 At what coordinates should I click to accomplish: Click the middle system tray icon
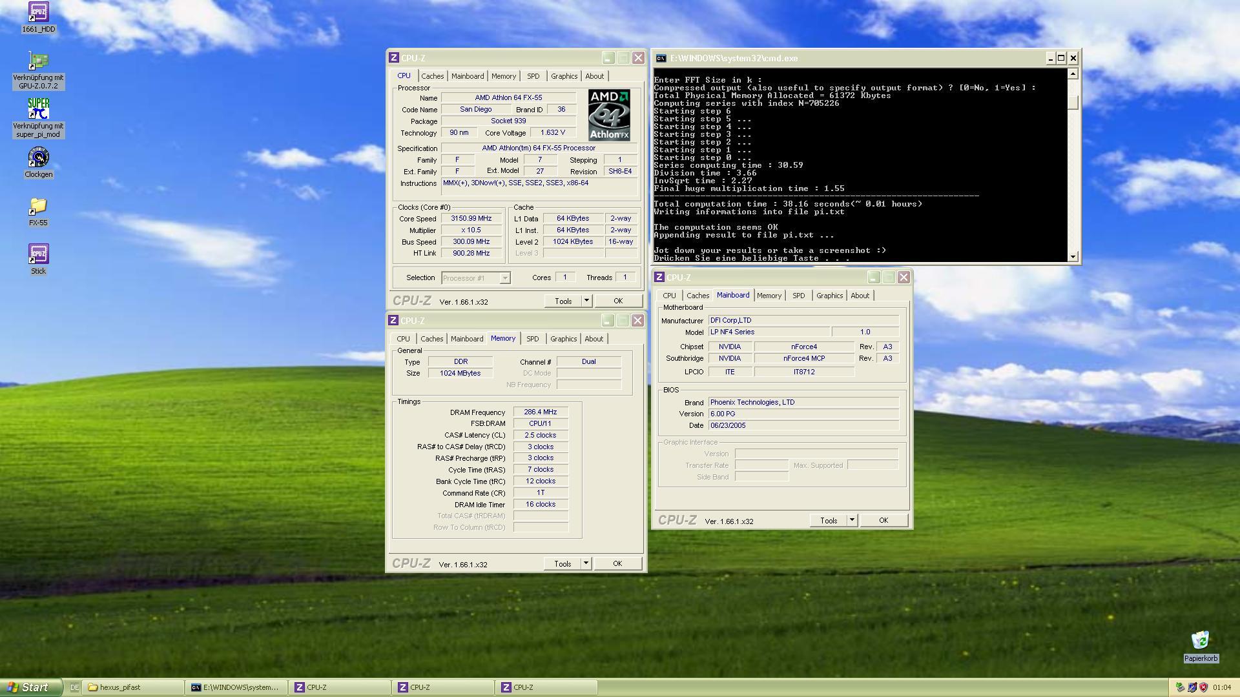(1192, 687)
